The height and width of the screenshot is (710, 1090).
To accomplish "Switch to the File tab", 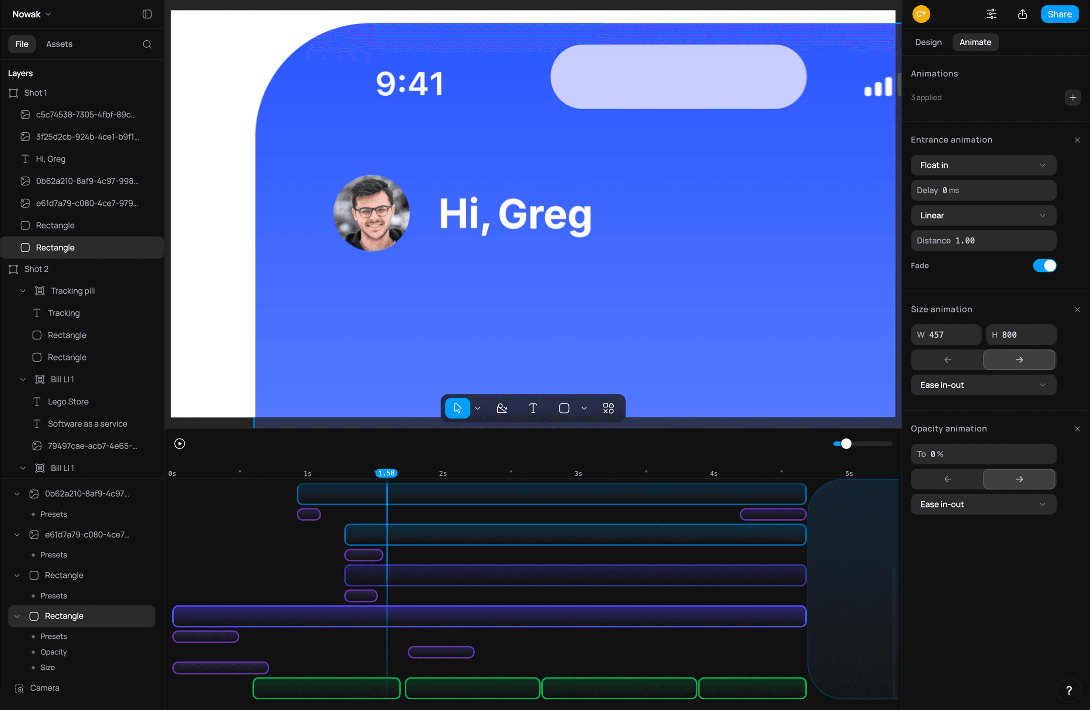I will tap(21, 44).
